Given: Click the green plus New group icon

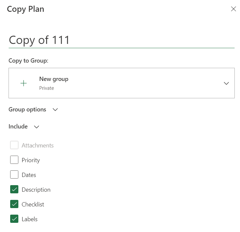Looking at the screenshot, I should [23, 83].
